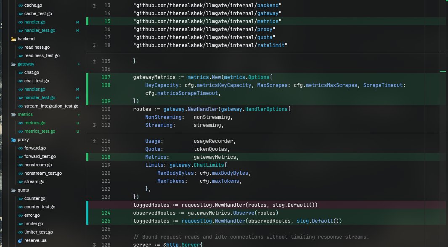Viewport: 448px width, 247px height.
Task: Expand hidden lines above line 116
Action: coord(94,141)
